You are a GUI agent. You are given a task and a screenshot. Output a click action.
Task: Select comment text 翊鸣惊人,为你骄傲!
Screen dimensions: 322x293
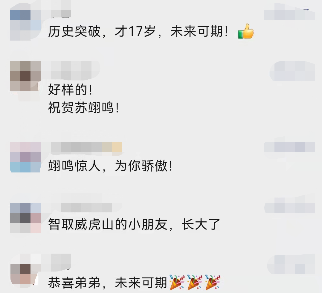tap(110, 166)
